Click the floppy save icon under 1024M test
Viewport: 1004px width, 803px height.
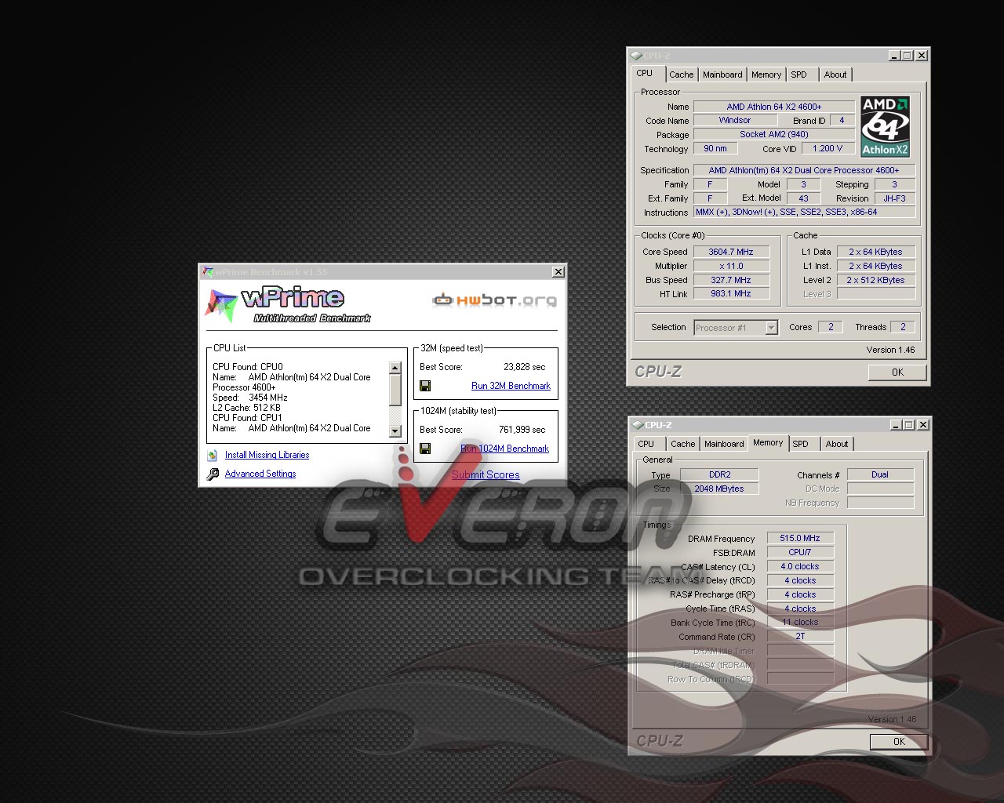[x=425, y=449]
